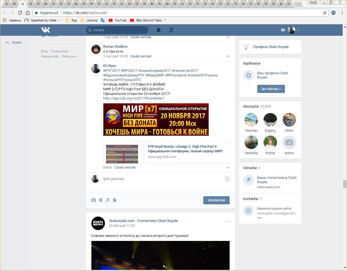The image size is (347, 271).
Task: Click the Профиль Stats Royale dog icon
Action: (x=246, y=47)
